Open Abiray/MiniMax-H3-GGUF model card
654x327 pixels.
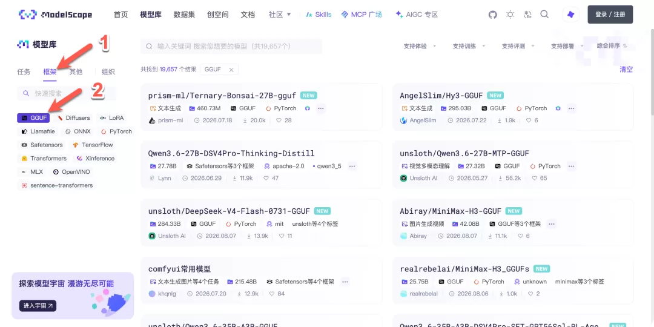click(x=513, y=223)
